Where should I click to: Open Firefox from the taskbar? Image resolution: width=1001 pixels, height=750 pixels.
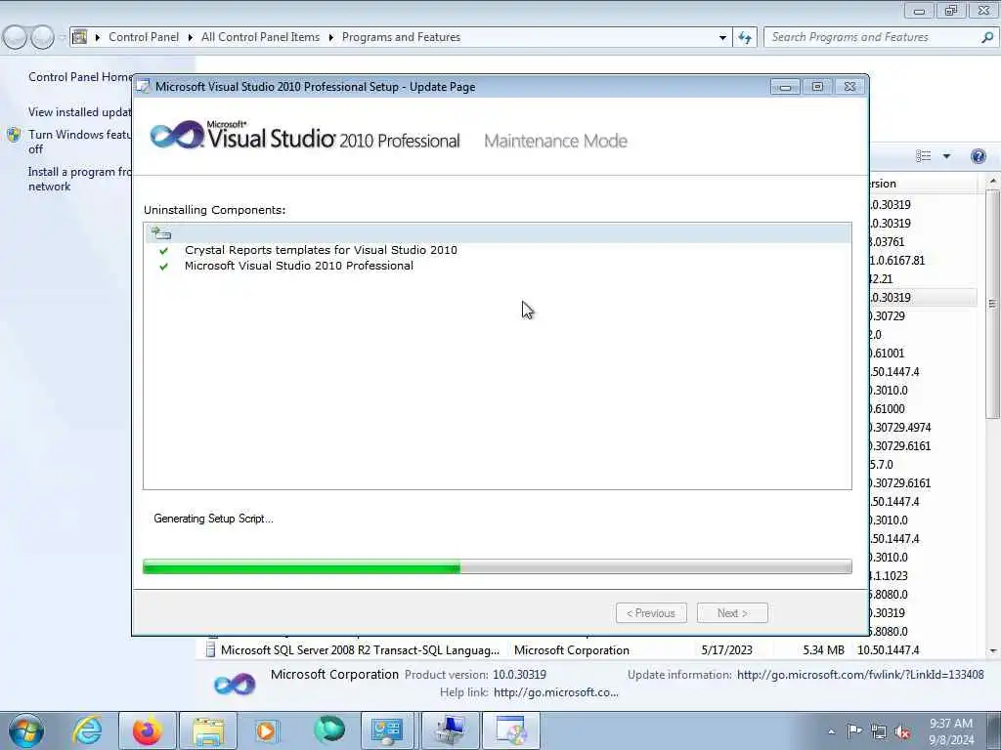pos(148,730)
